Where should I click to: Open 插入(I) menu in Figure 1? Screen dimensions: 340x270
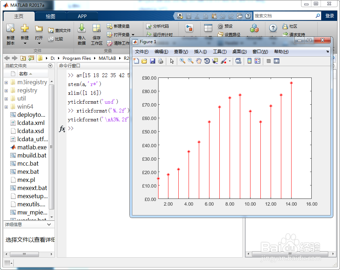pyautogui.click(x=200, y=52)
